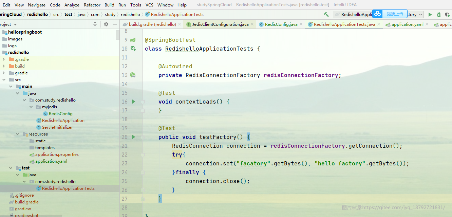Hide the Project tool window
The width and height of the screenshot is (452, 217).
(115, 24)
